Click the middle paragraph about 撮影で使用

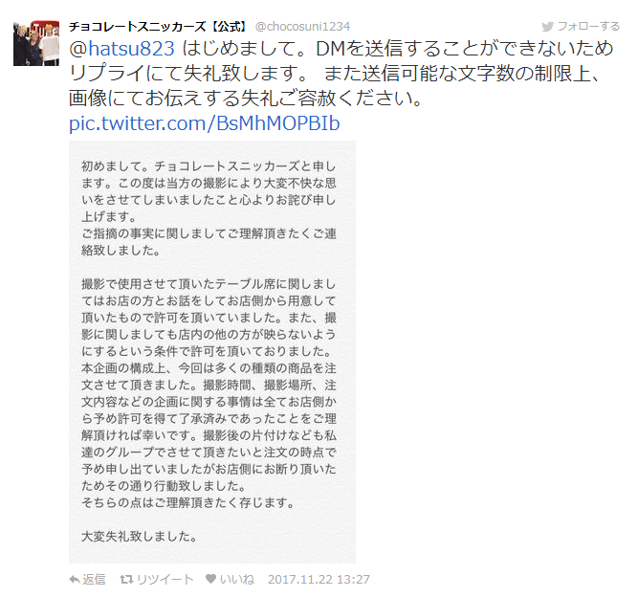click(x=209, y=393)
